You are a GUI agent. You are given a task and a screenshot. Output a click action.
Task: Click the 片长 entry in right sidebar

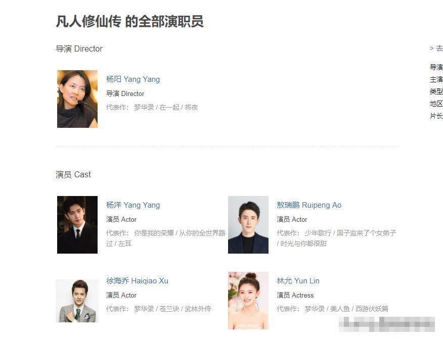(x=436, y=116)
